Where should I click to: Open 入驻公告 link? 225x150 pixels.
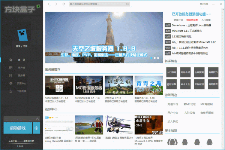189,113
